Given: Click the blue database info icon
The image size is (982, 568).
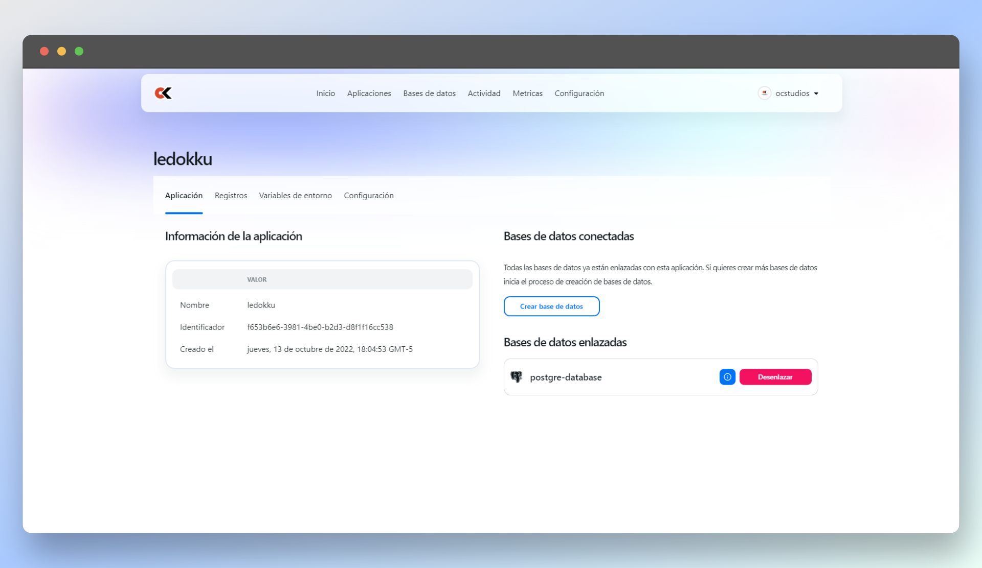Looking at the screenshot, I should 727,377.
